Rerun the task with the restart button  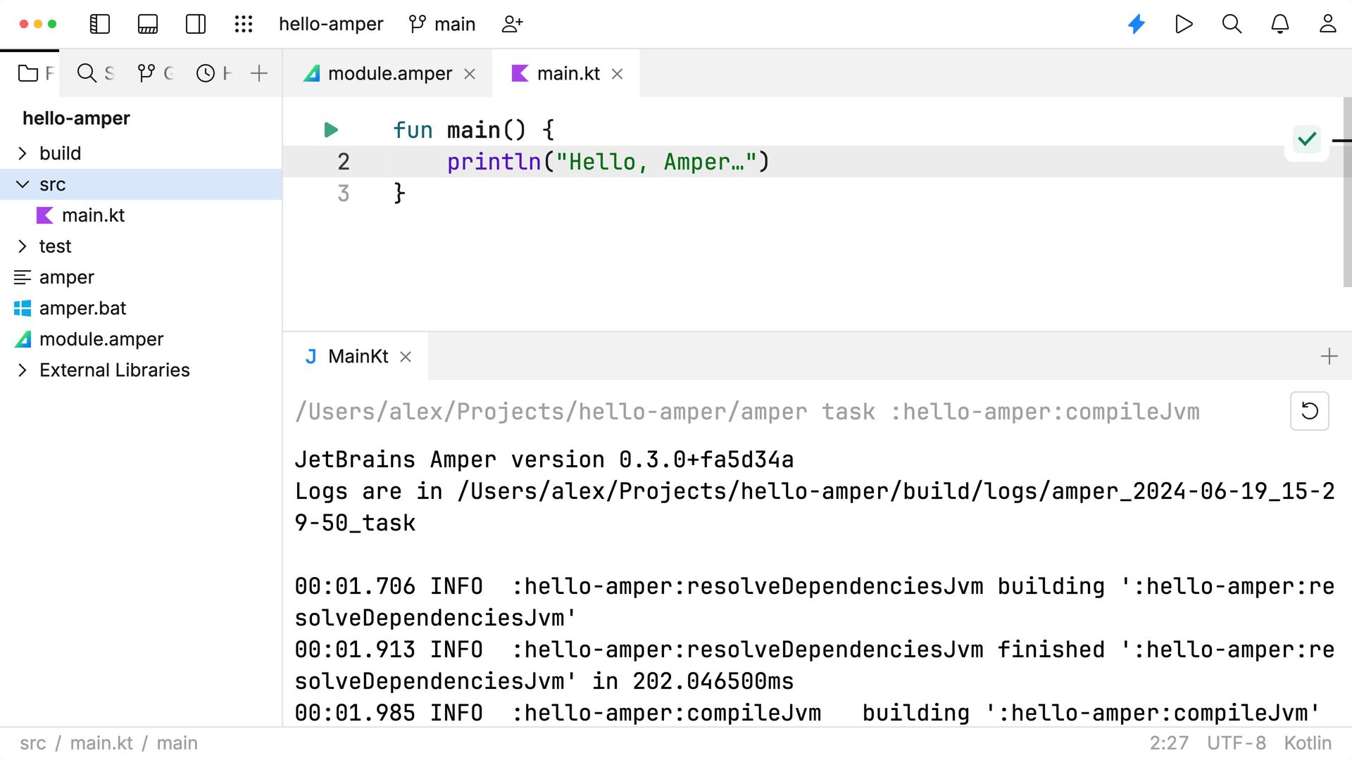tap(1310, 411)
